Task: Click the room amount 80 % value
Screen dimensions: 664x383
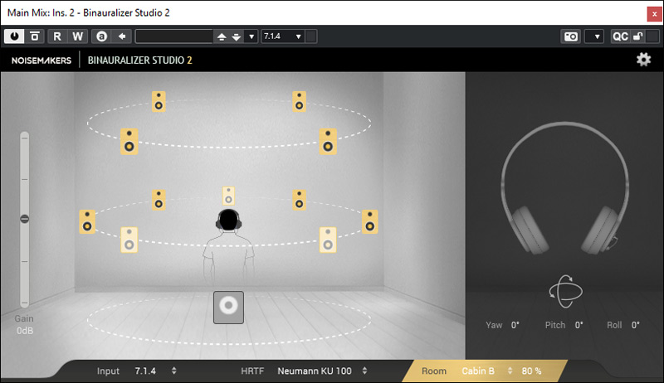Action: click(531, 371)
